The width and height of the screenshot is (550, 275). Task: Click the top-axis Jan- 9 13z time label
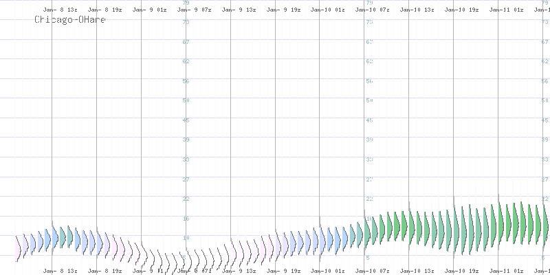coord(239,10)
